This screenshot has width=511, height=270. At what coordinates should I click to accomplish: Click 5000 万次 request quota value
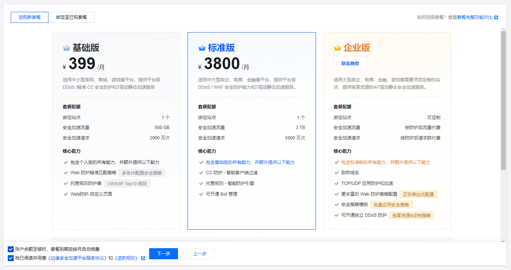point(295,138)
